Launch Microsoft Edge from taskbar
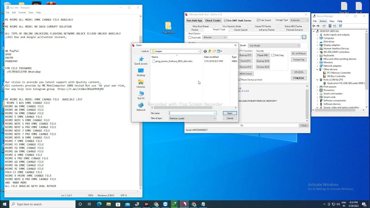Image resolution: width=370 pixels, height=208 pixels. point(99,204)
